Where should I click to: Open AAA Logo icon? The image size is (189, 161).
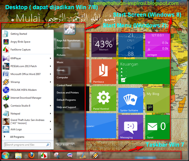tap(6, 129)
